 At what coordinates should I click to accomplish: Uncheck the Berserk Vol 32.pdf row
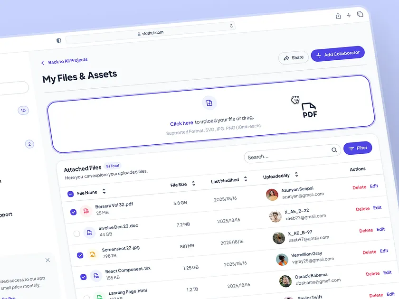click(74, 212)
